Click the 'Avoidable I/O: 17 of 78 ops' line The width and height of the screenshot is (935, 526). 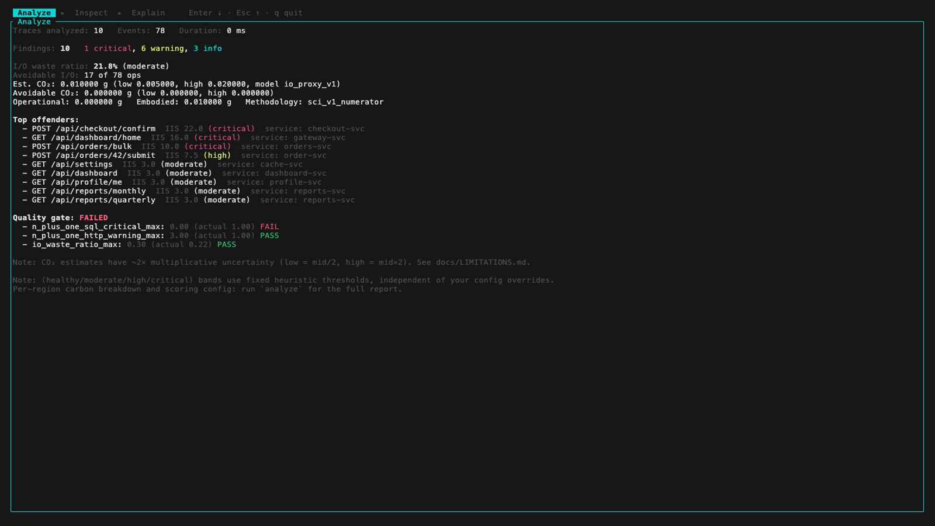(77, 75)
